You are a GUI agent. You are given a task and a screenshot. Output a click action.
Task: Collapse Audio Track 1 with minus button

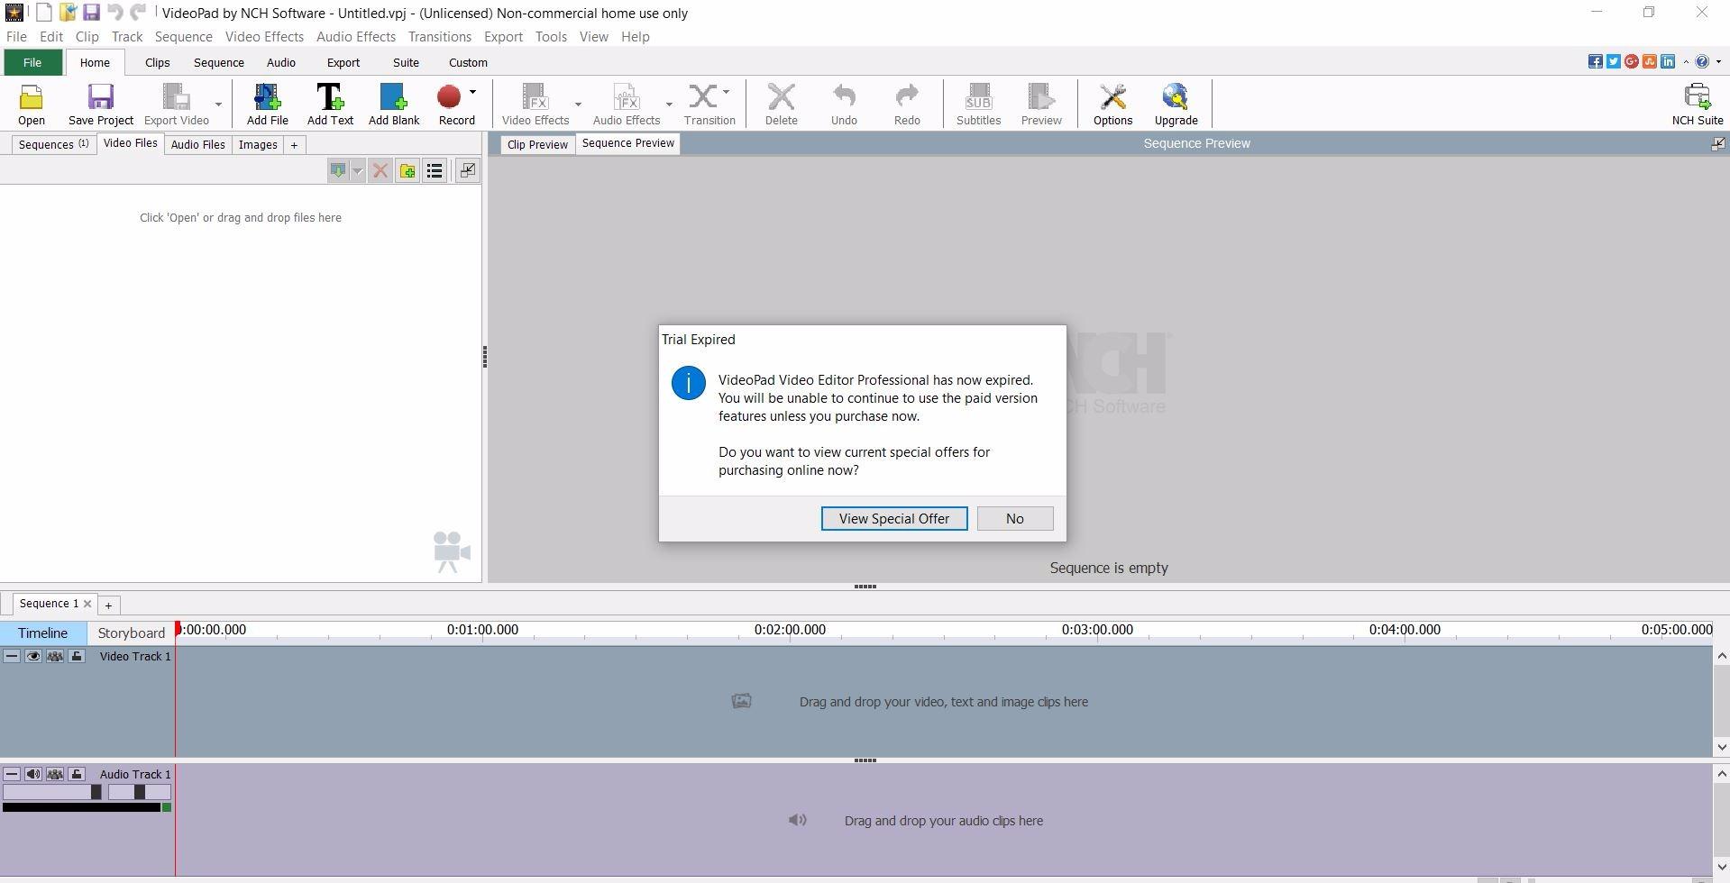12,774
